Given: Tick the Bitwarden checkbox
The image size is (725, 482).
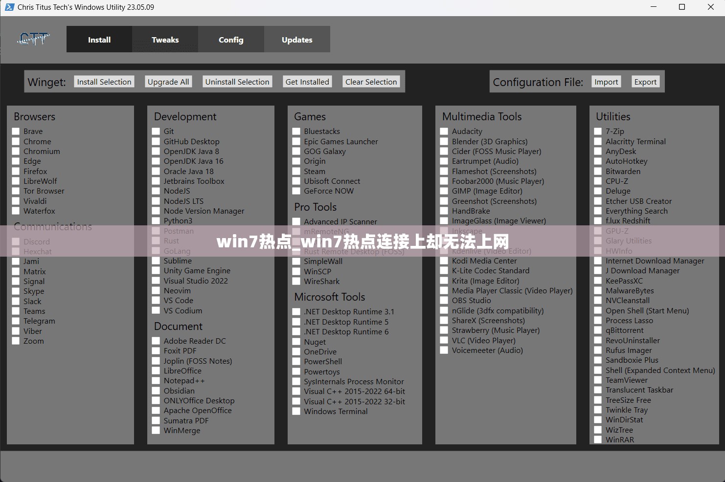Looking at the screenshot, I should [598, 172].
